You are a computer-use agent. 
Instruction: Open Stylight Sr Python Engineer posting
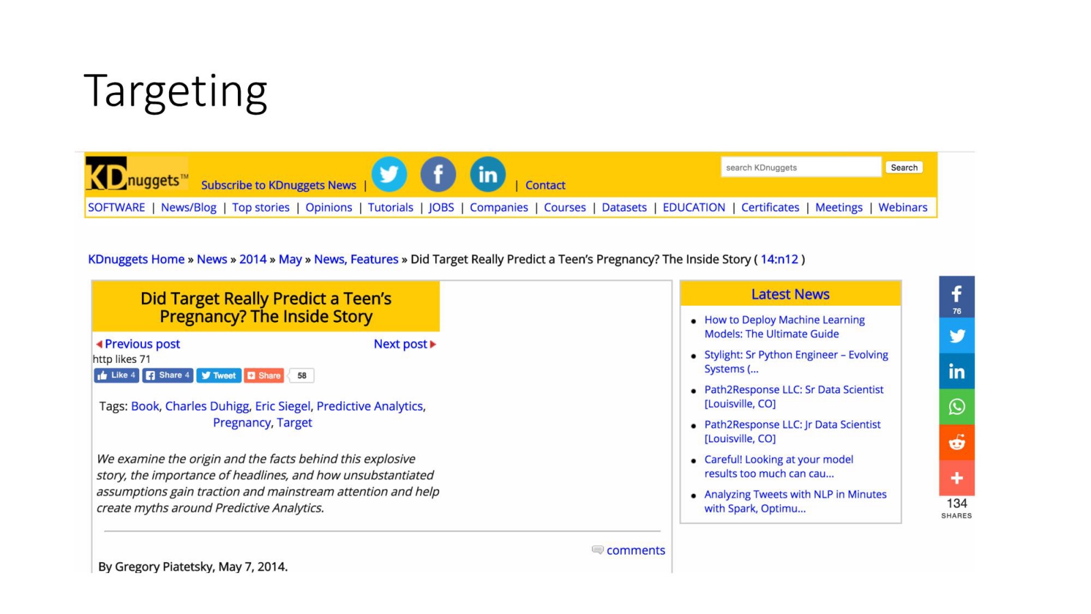(796, 362)
